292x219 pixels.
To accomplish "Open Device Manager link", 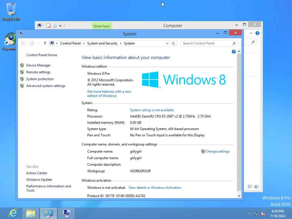I will (38, 65).
